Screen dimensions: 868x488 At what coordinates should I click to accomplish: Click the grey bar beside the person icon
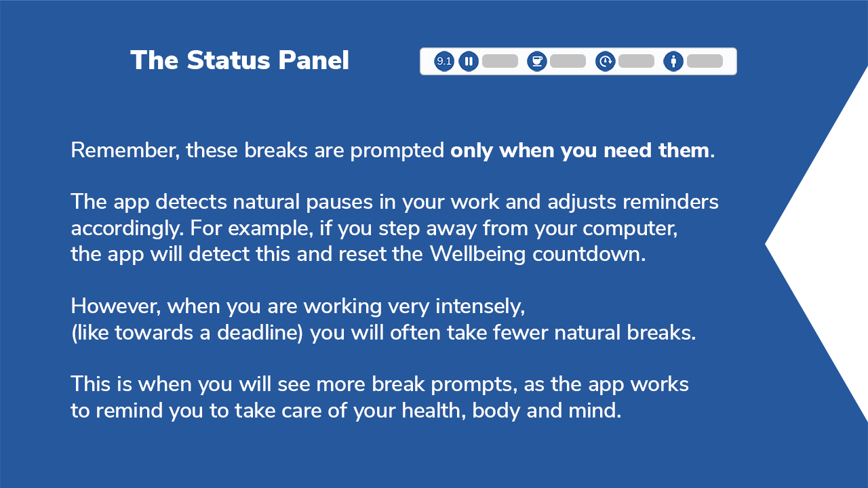(705, 62)
